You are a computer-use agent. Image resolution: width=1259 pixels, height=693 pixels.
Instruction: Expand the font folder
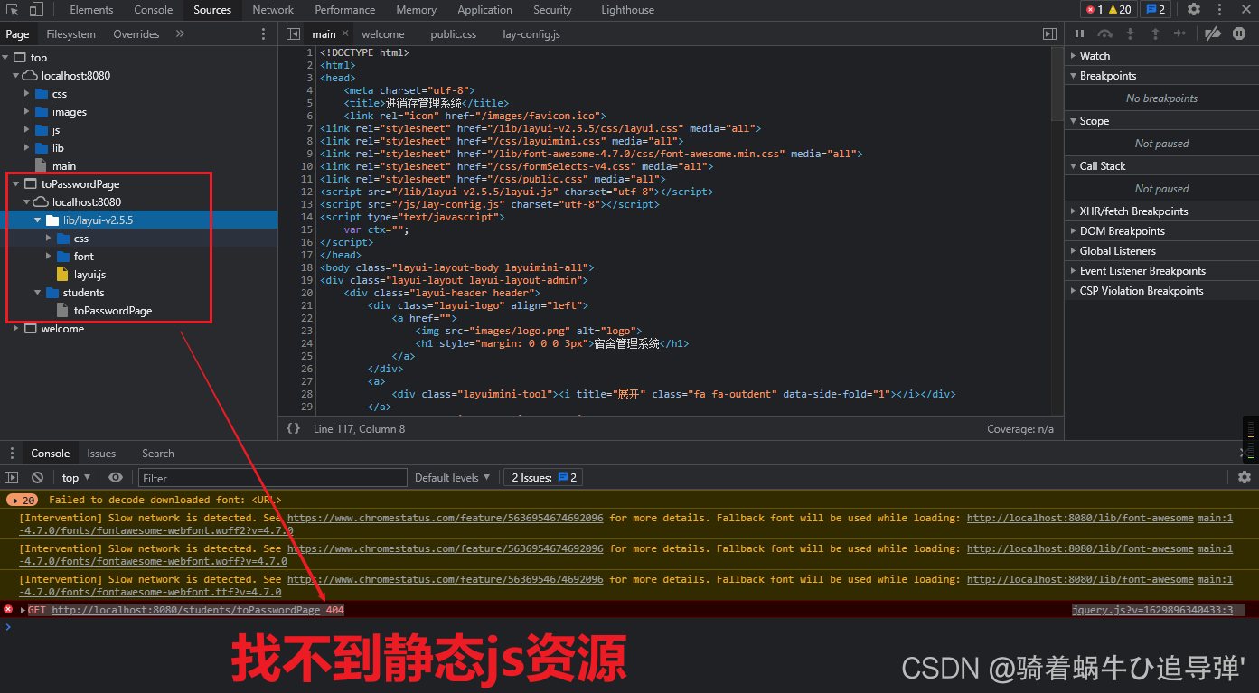(x=50, y=257)
